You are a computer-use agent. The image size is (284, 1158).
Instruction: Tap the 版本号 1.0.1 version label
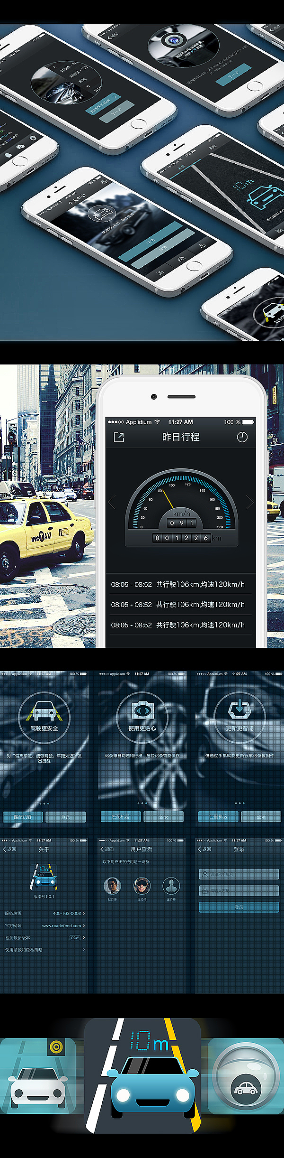44,897
